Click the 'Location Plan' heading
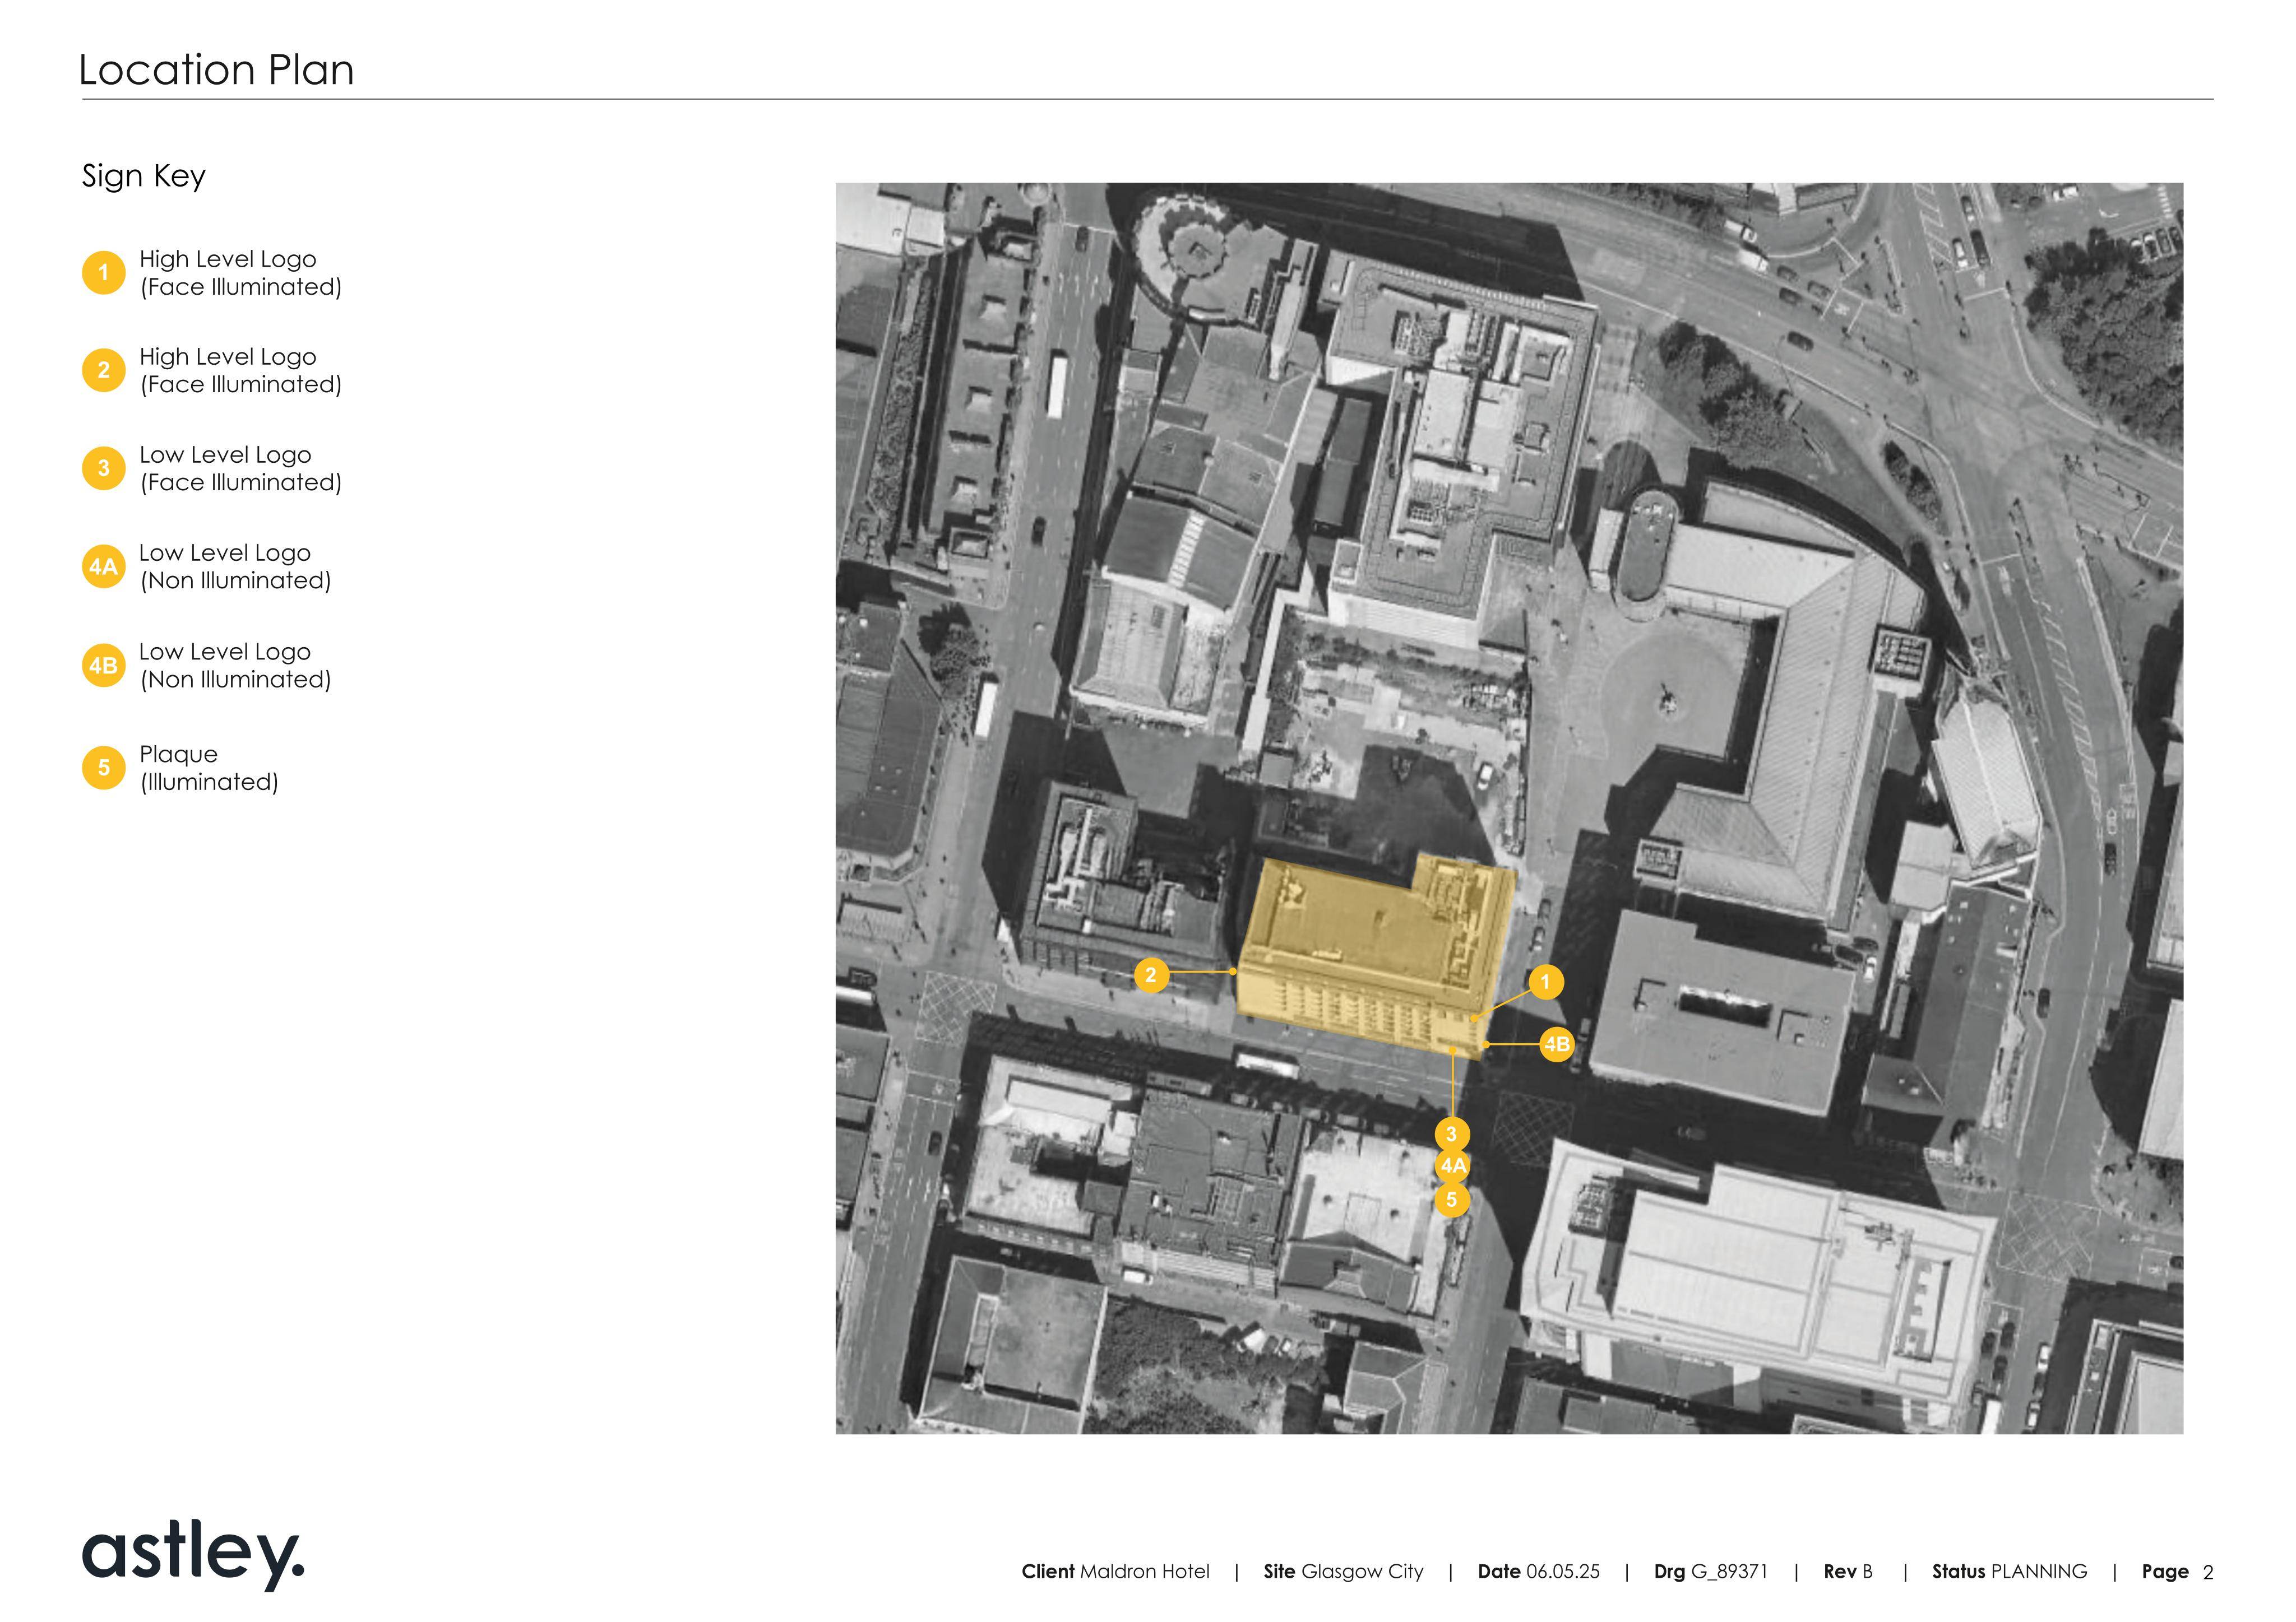 (x=216, y=70)
